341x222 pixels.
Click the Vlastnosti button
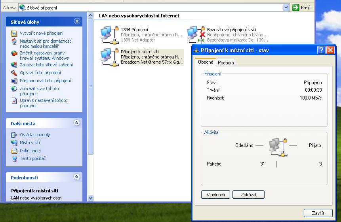[x=215, y=195]
